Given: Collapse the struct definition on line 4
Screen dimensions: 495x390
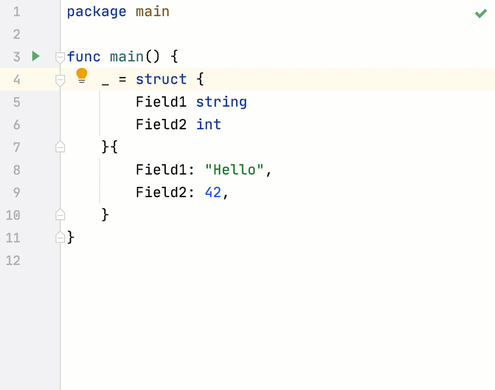Looking at the screenshot, I should point(59,79).
